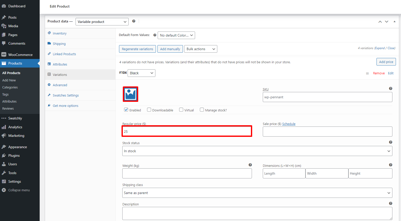The width and height of the screenshot is (401, 221).
Task: Expand the Stock status dropdown
Action: [x=257, y=151]
